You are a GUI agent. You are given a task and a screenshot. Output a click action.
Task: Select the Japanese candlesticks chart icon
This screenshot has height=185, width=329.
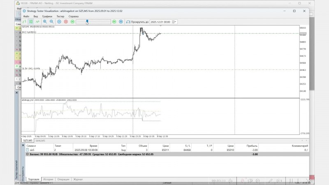point(31,22)
